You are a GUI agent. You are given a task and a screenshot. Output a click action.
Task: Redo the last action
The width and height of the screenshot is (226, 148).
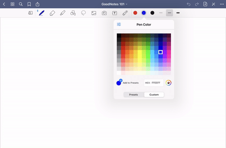tap(197, 4)
